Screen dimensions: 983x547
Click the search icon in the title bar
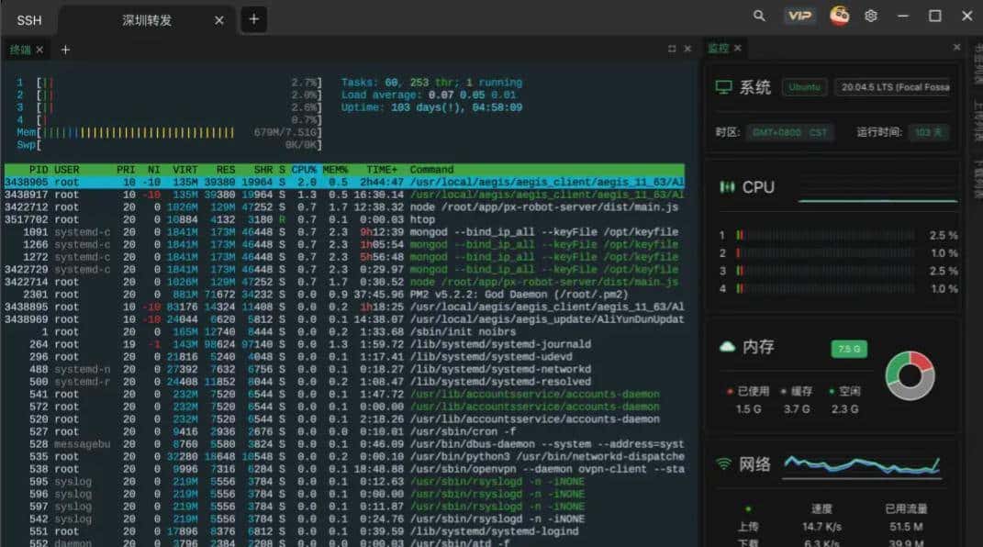coord(758,16)
